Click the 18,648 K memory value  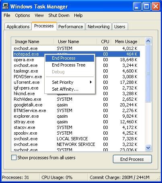click(x=129, y=60)
